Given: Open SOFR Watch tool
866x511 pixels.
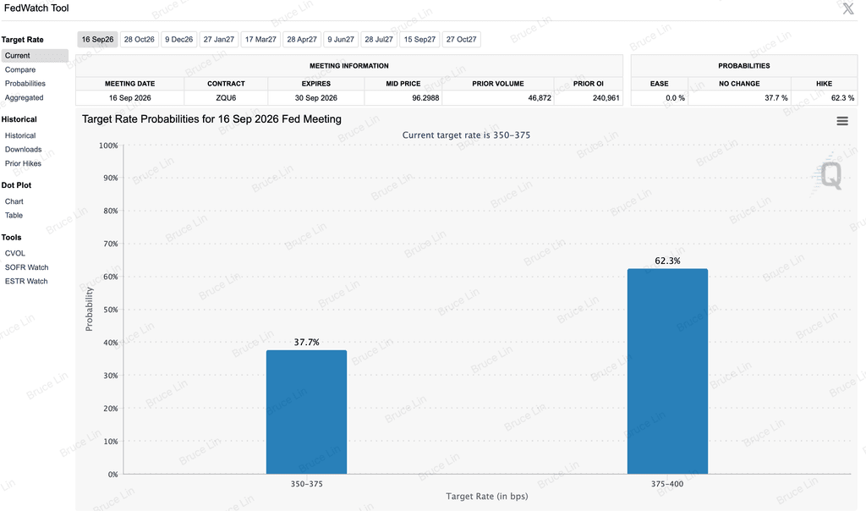Looking at the screenshot, I should pos(26,267).
